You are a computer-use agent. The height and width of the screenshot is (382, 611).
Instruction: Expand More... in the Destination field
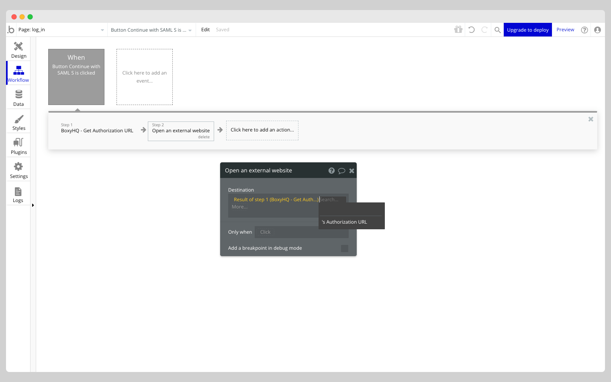click(239, 206)
